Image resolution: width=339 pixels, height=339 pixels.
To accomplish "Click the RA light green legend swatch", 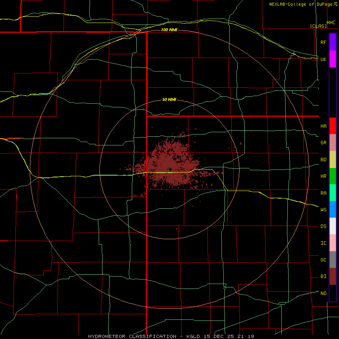I will [x=333, y=193].
